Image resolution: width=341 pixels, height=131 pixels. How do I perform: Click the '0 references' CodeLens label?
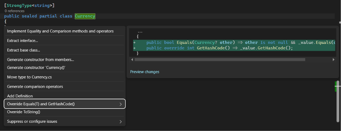click(x=15, y=11)
